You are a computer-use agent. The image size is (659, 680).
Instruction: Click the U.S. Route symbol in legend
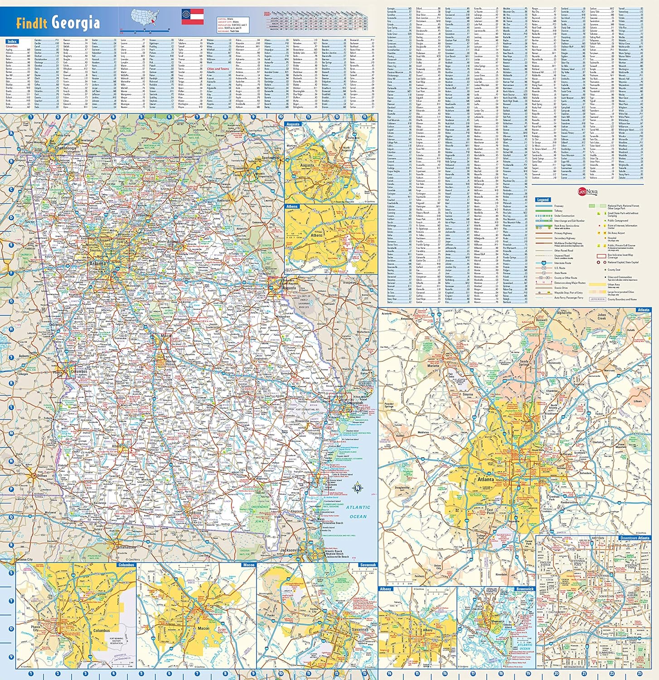pos(543,268)
